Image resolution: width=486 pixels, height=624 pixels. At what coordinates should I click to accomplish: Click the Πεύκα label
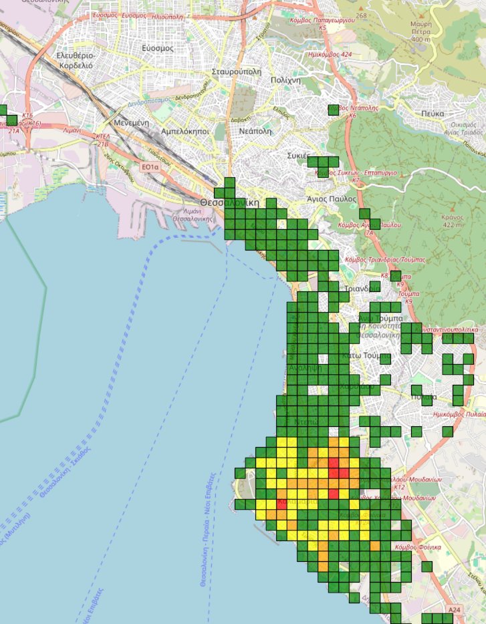(x=433, y=114)
